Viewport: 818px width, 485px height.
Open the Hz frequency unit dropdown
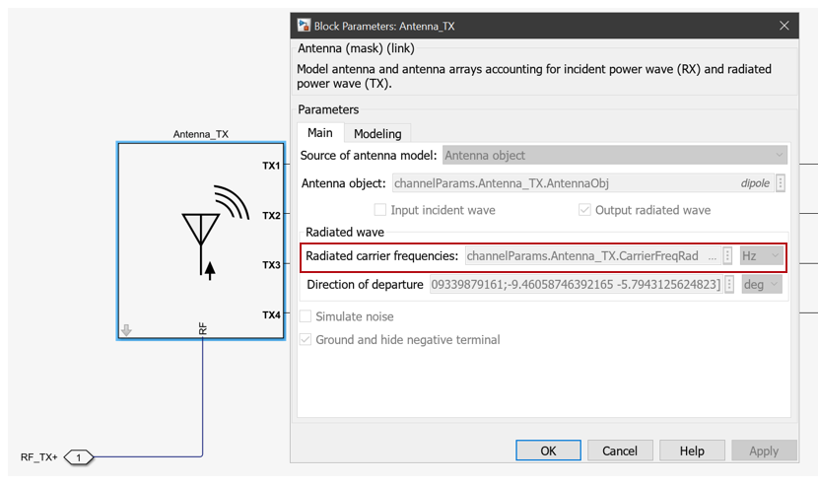pyautogui.click(x=761, y=256)
